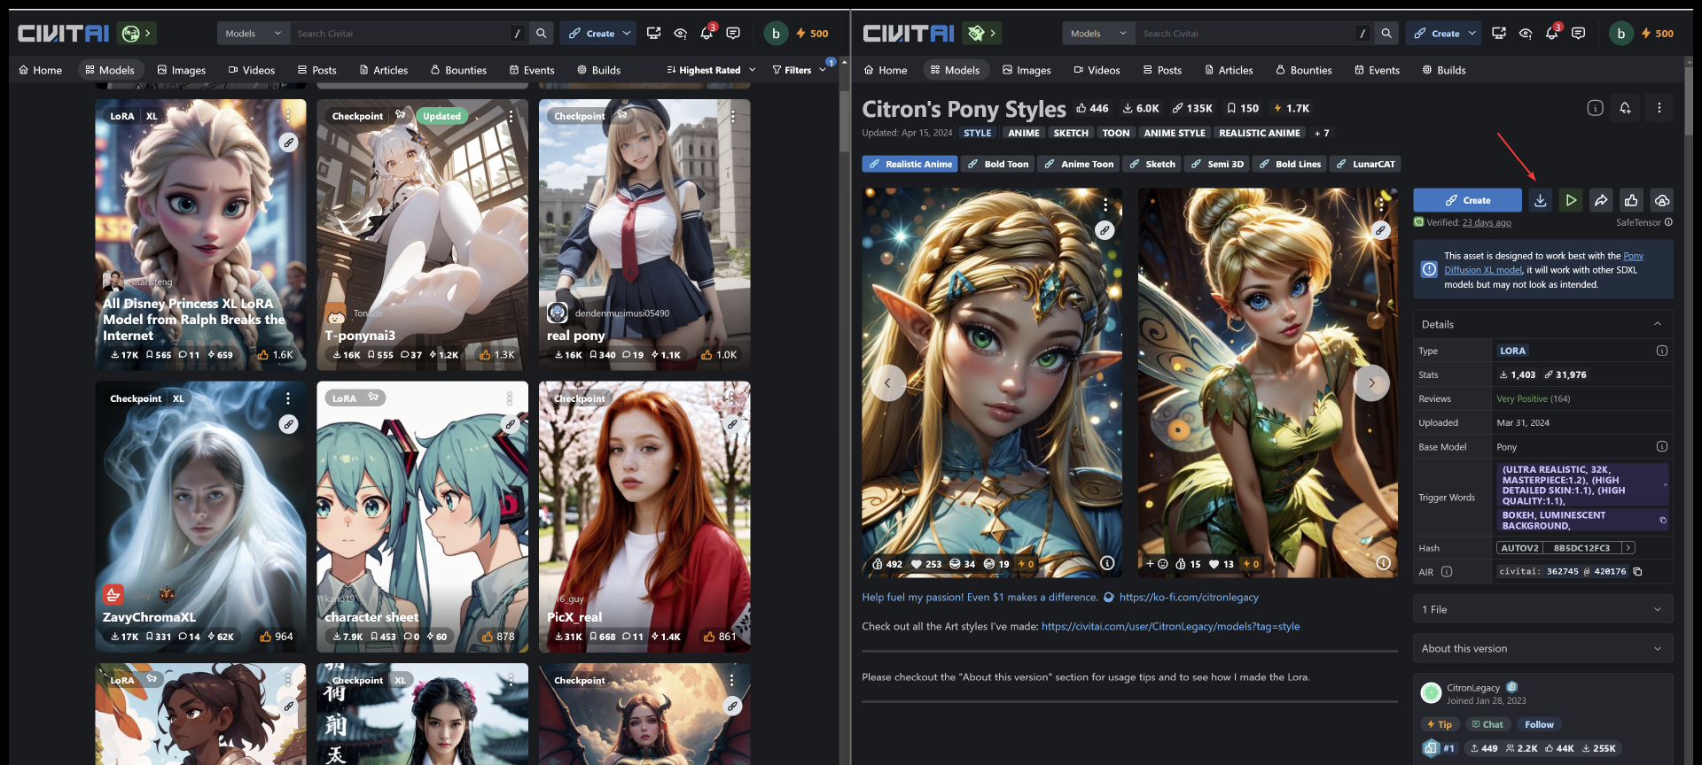Click the cloud lock icon in right window

click(1662, 200)
